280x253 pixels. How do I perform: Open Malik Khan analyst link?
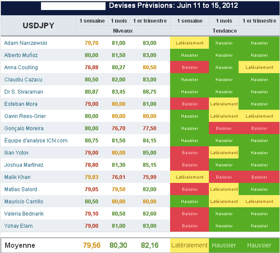point(17,177)
